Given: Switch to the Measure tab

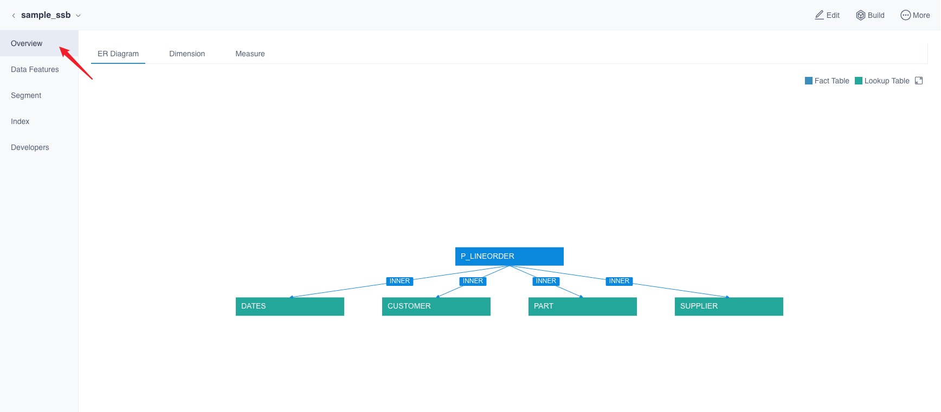Looking at the screenshot, I should pyautogui.click(x=250, y=54).
